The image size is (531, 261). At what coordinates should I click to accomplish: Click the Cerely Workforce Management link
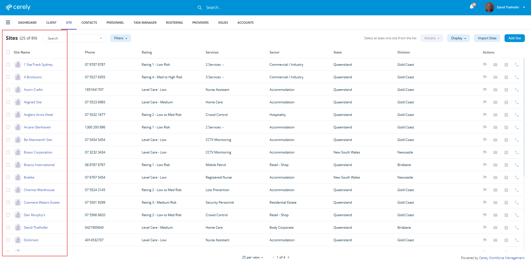pos(502,258)
